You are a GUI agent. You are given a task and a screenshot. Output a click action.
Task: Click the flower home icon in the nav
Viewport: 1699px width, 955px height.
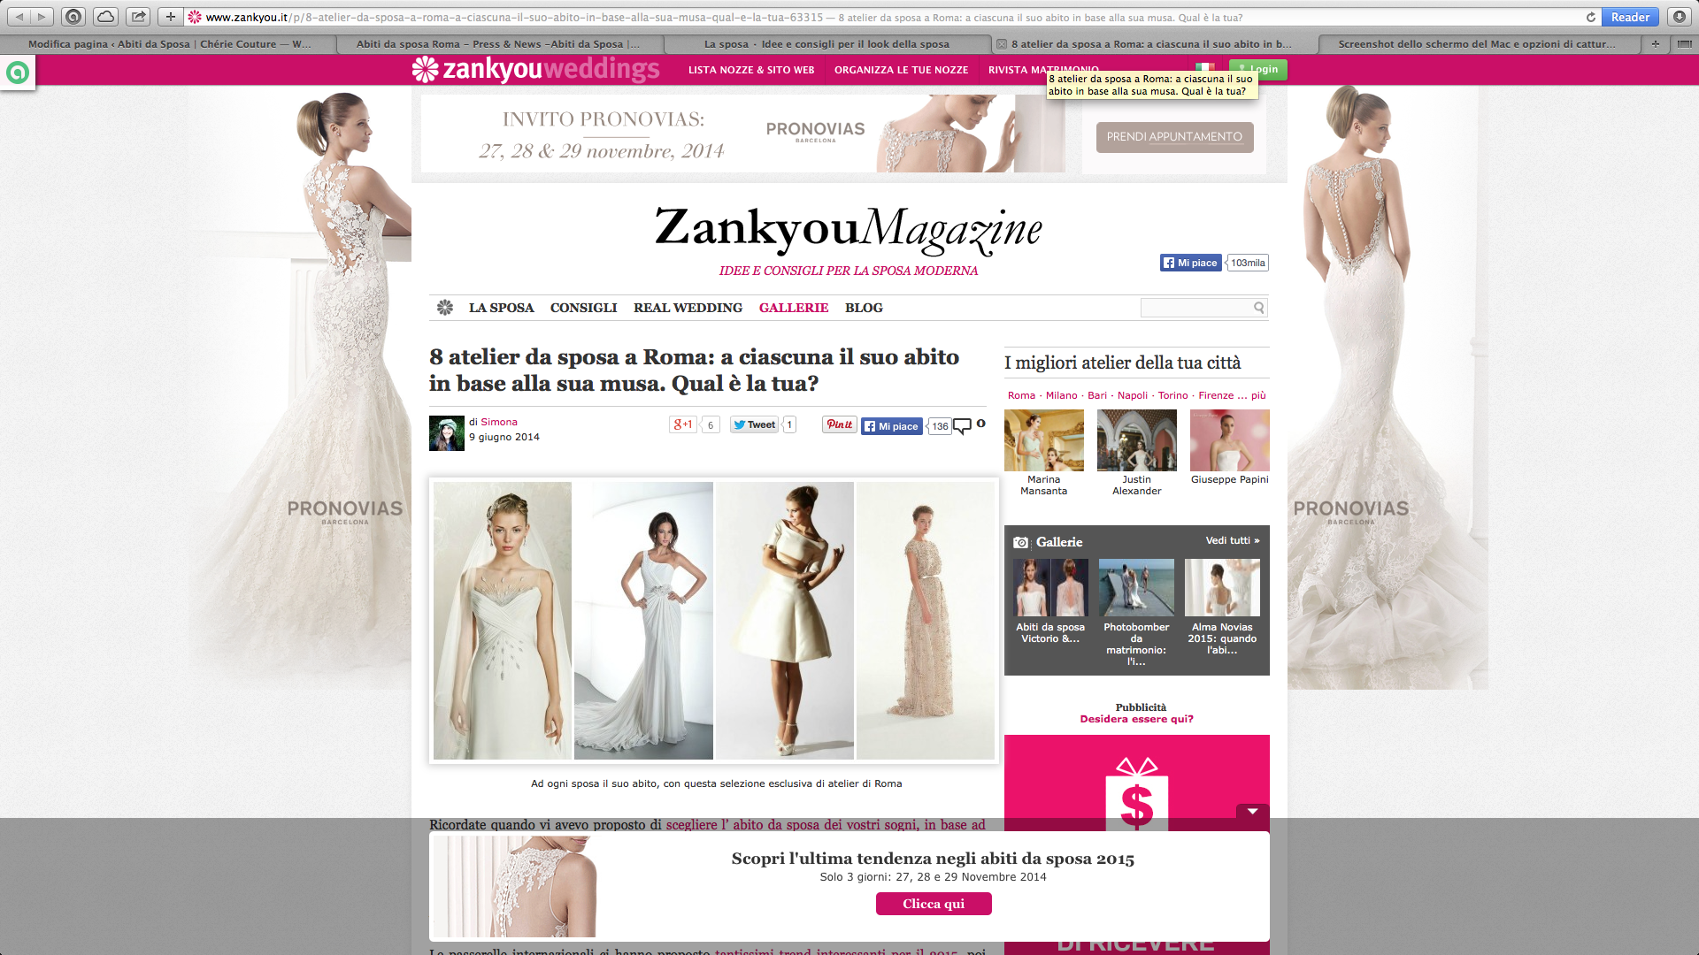click(x=445, y=307)
